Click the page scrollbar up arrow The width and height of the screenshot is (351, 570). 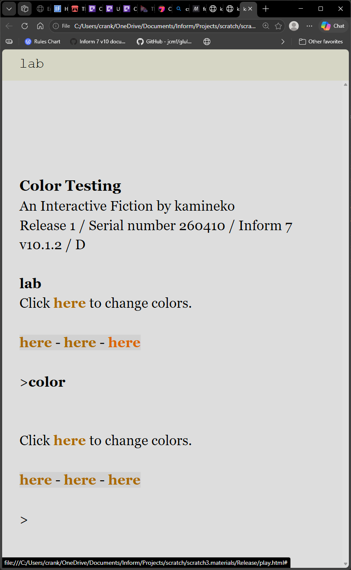[345, 85]
